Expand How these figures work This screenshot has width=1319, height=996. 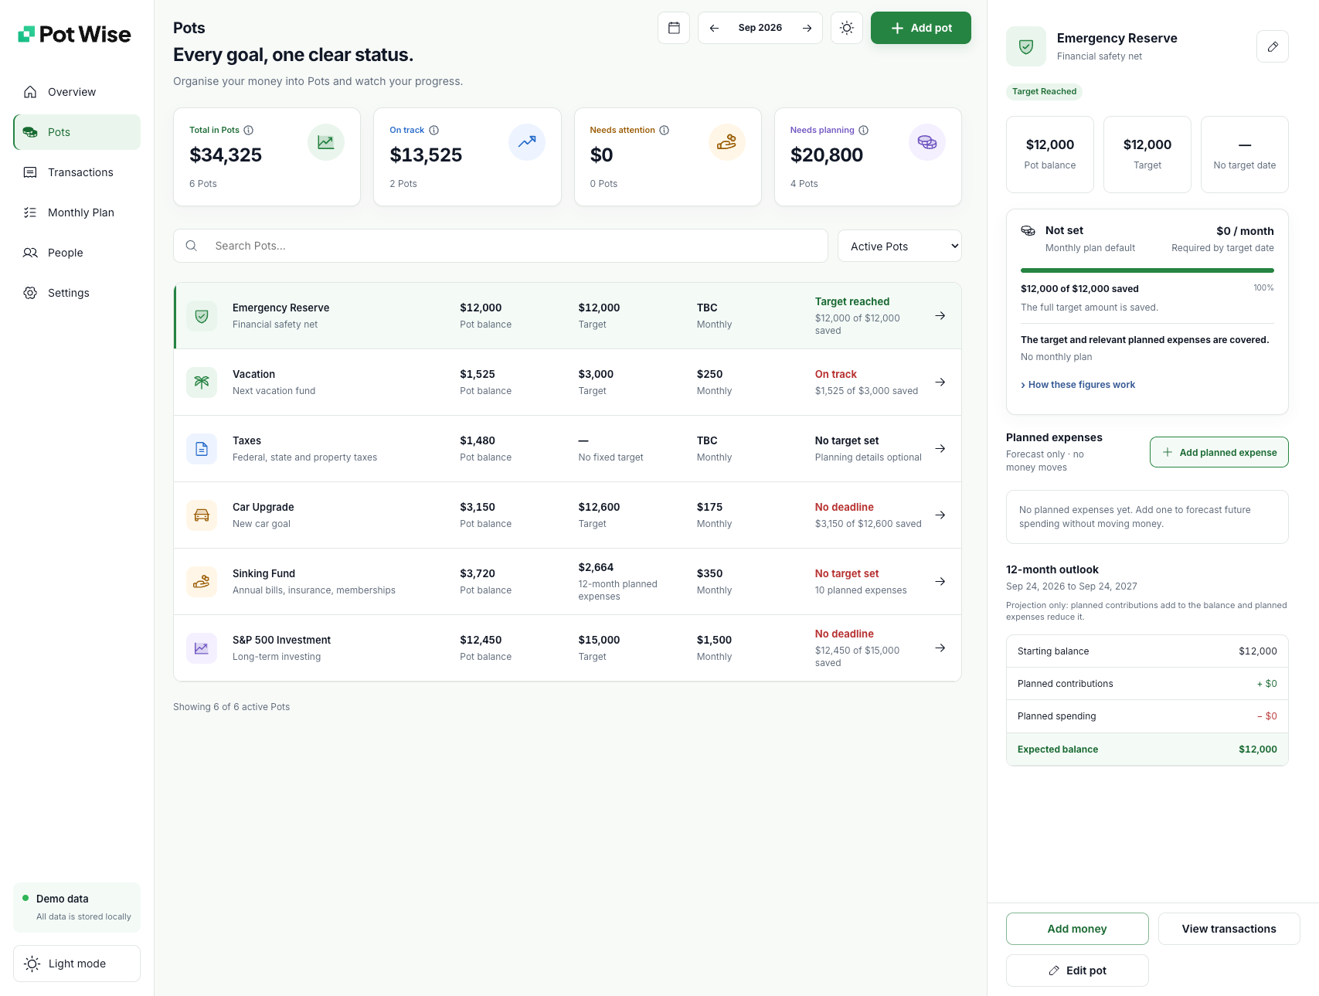click(x=1078, y=385)
